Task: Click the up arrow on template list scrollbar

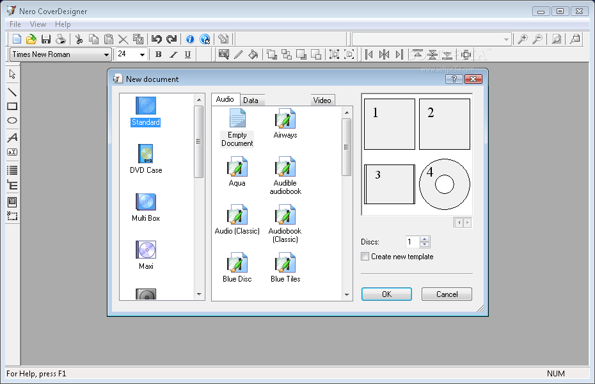Action: (x=347, y=112)
